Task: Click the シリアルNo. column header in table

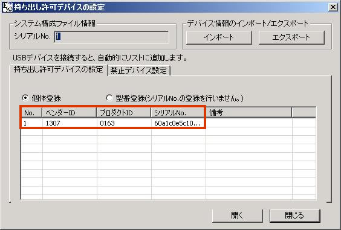Action: pyautogui.click(x=178, y=113)
